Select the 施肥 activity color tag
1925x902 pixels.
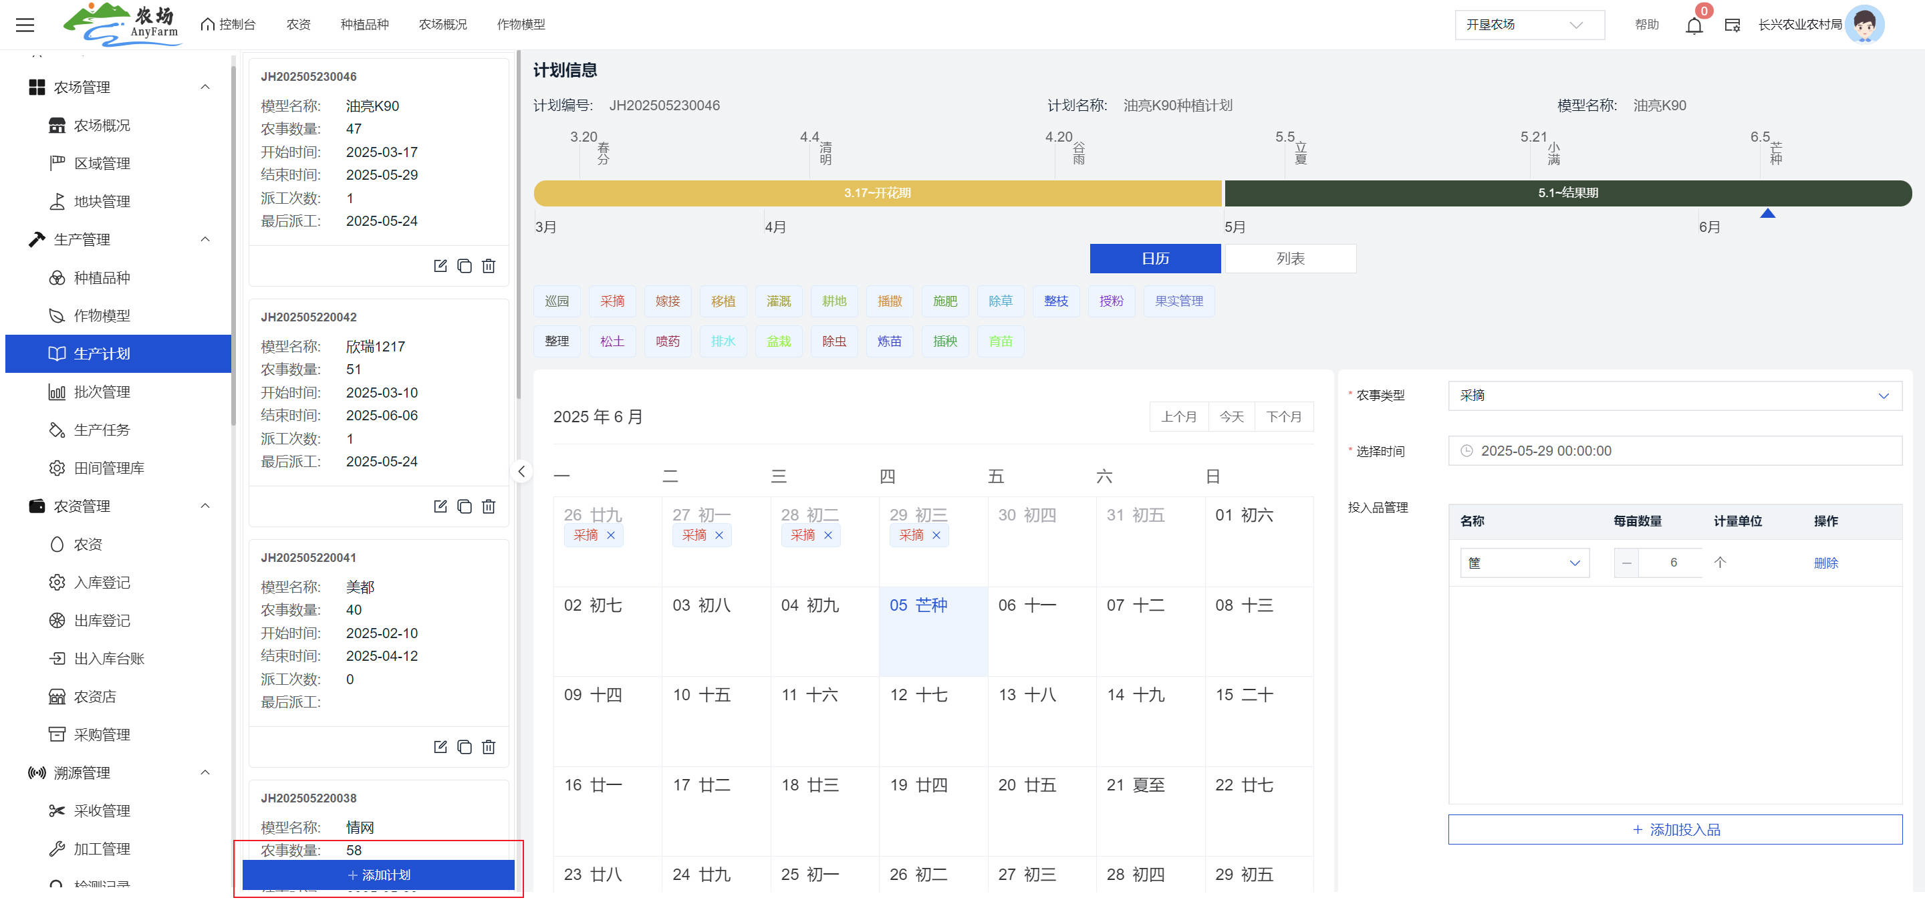coord(944,301)
